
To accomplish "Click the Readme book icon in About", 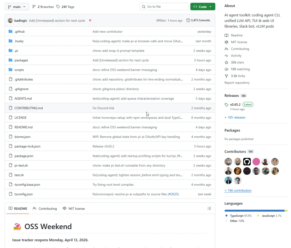I will coord(226,35).
